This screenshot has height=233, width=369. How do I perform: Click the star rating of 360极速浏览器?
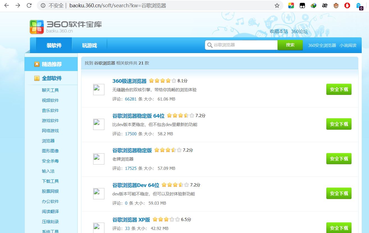coord(162,81)
